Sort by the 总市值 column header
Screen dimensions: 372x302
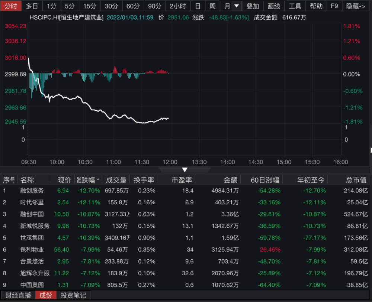356,180
